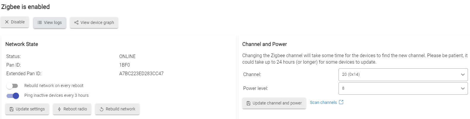Screen dimensions: 470x119
Task: Click the list icon beside View logs
Action: [39, 22]
